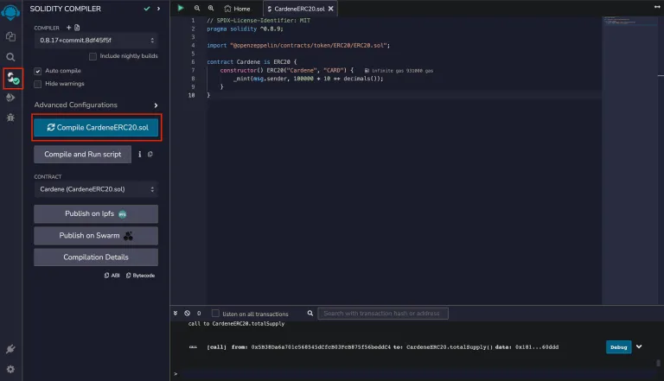Open the Plugin manager plug icon

[10, 349]
